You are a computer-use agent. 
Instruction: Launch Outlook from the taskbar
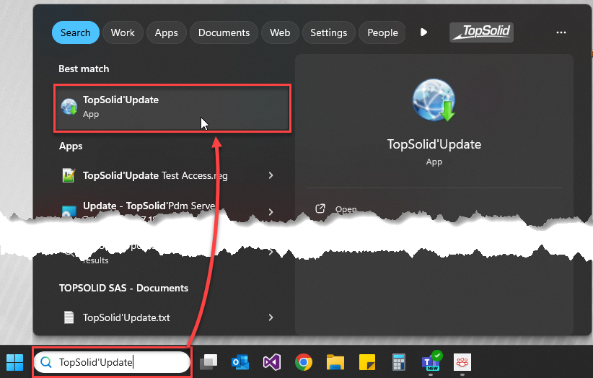240,362
